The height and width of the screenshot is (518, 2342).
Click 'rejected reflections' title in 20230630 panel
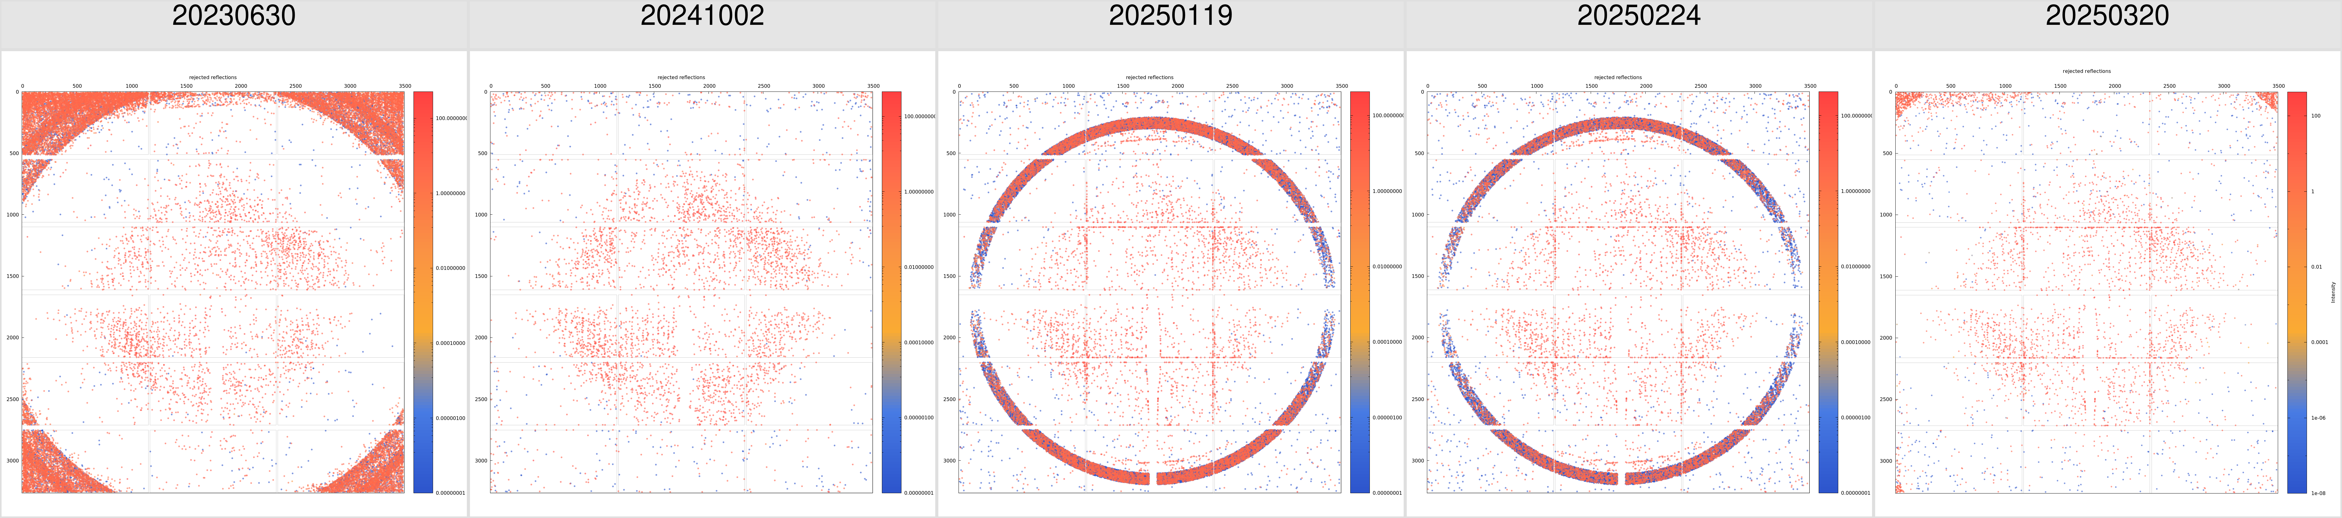pos(213,77)
